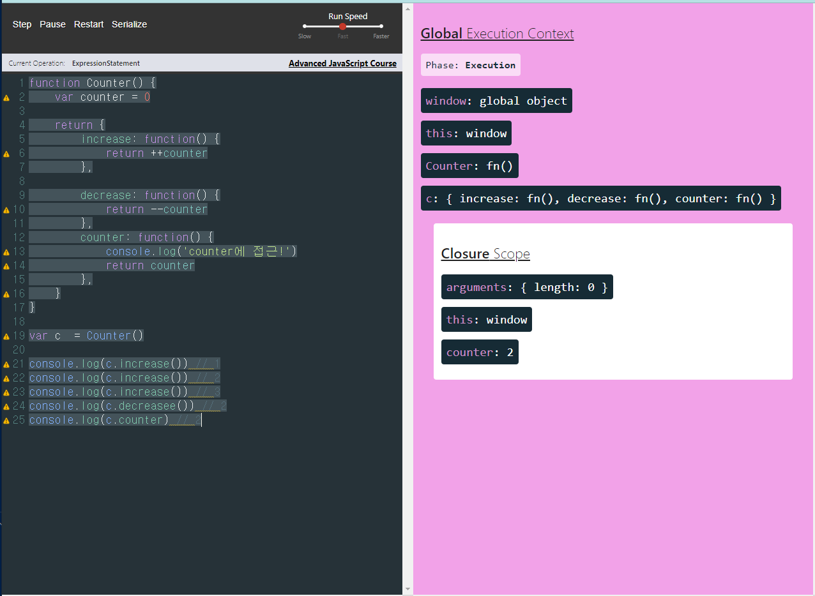The height and width of the screenshot is (596, 815).
Task: Click the Step button
Action: pos(22,24)
